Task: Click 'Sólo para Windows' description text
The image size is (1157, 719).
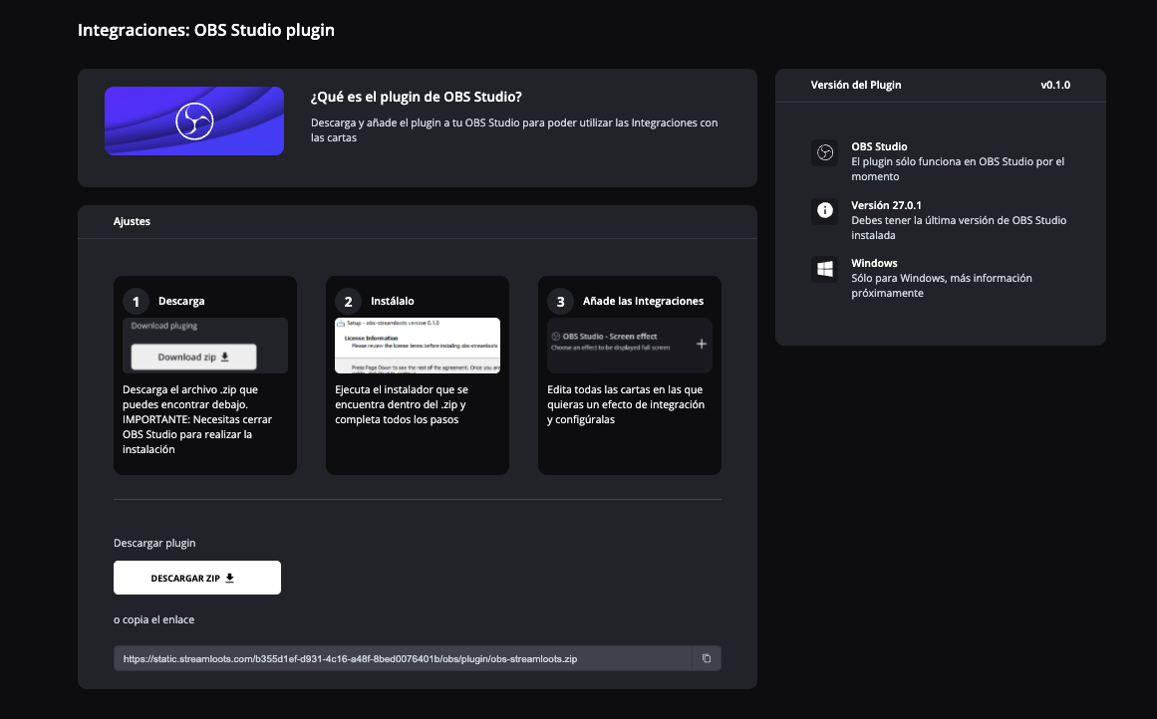Action: (x=942, y=286)
